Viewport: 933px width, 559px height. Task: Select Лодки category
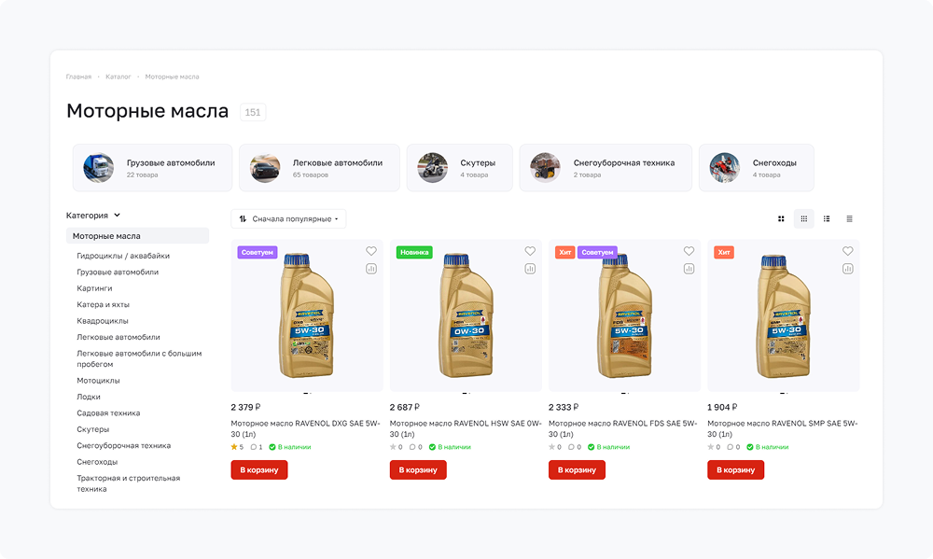coord(89,397)
